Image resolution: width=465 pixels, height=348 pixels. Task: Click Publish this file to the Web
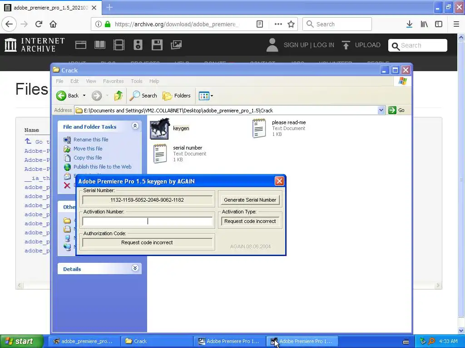[102, 167]
